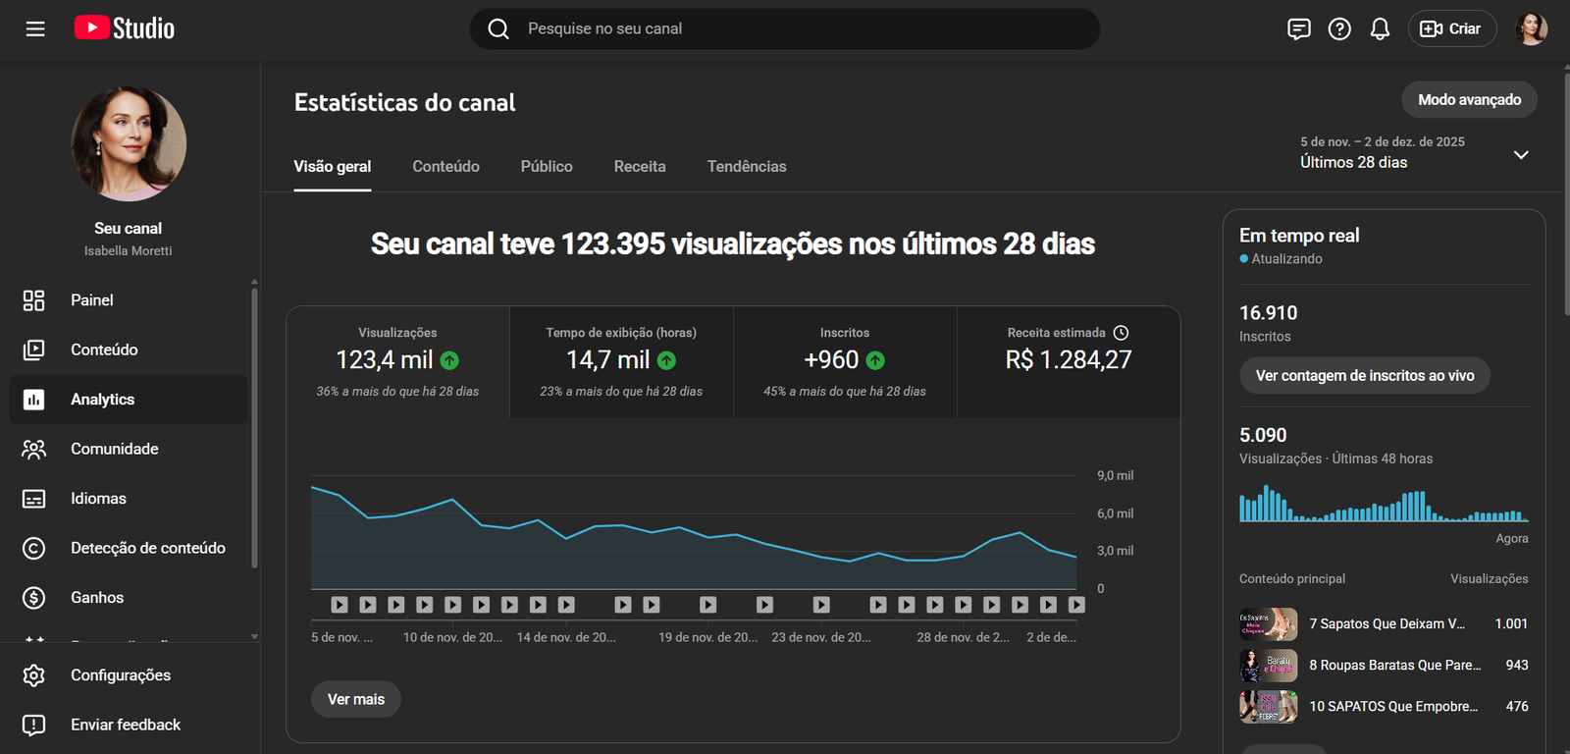Screen dimensions: 1570x754
Task: Open Ganhos from the sidebar icon
Action: [x=33, y=597]
